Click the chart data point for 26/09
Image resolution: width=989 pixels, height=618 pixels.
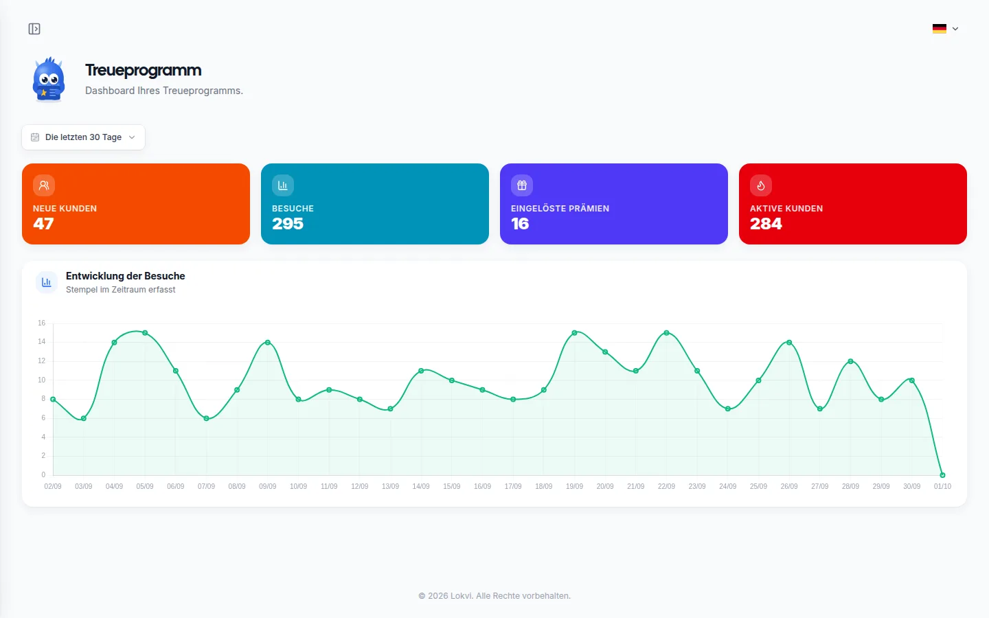789,343
